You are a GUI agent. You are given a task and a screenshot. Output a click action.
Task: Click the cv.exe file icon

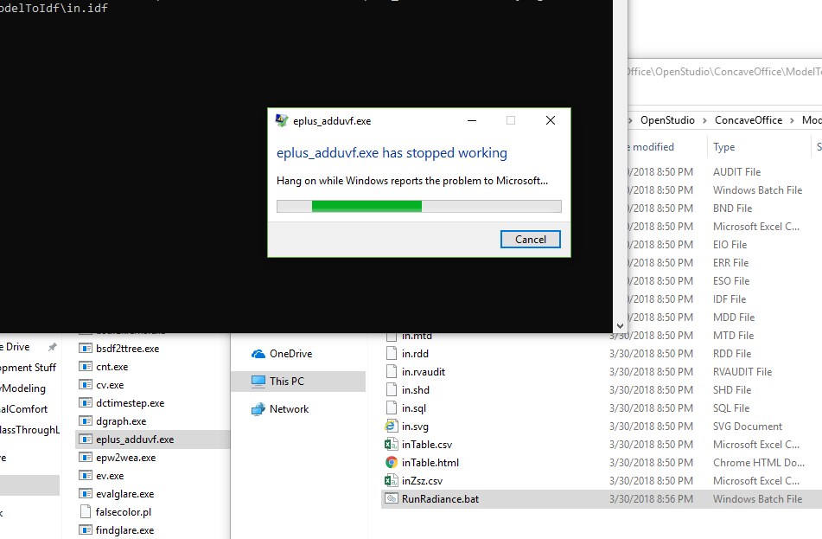(x=86, y=385)
